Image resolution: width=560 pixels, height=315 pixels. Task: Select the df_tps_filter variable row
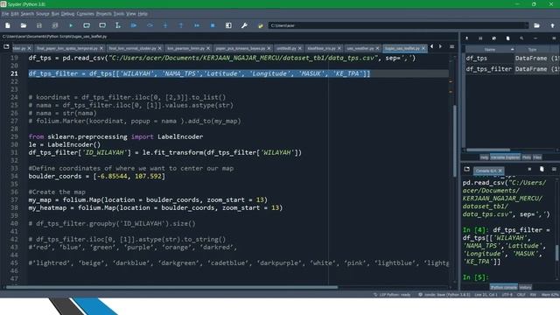point(513,69)
